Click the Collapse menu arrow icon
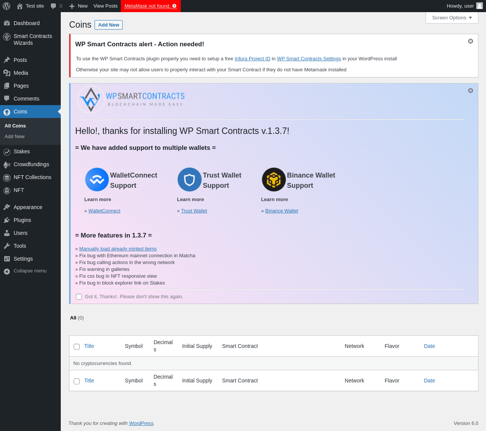Screen dimensions: 486x431 coord(7,271)
